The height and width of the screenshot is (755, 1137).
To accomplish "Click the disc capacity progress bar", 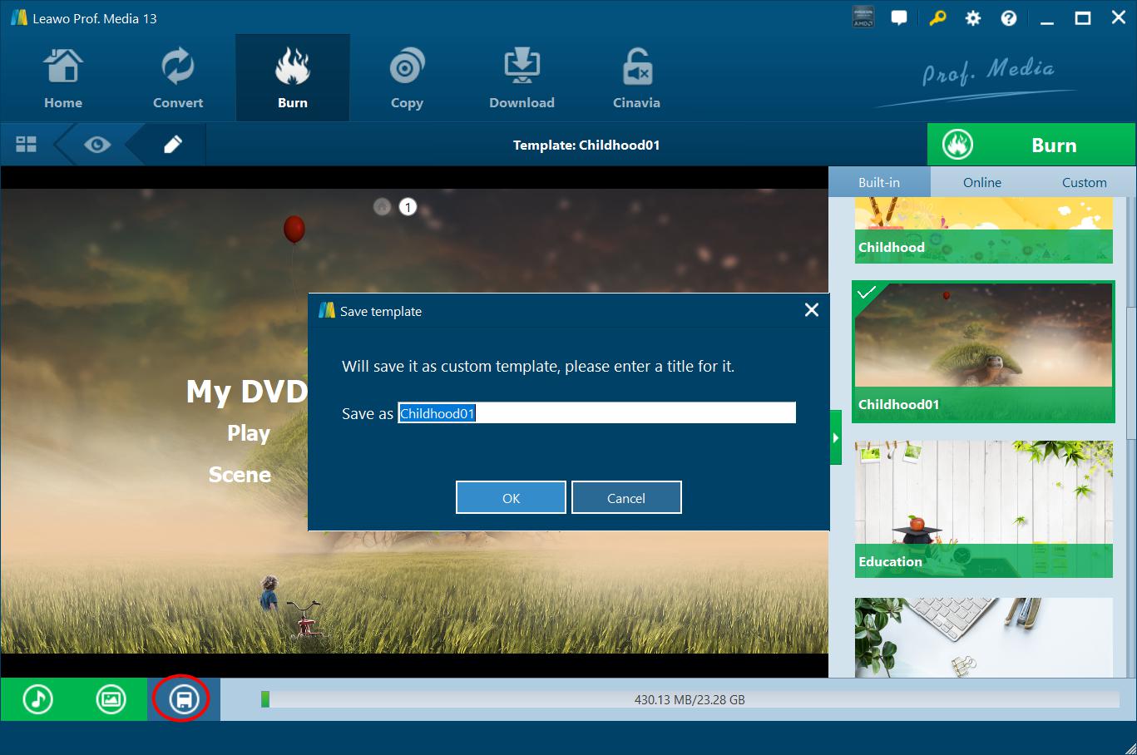I will tap(690, 699).
